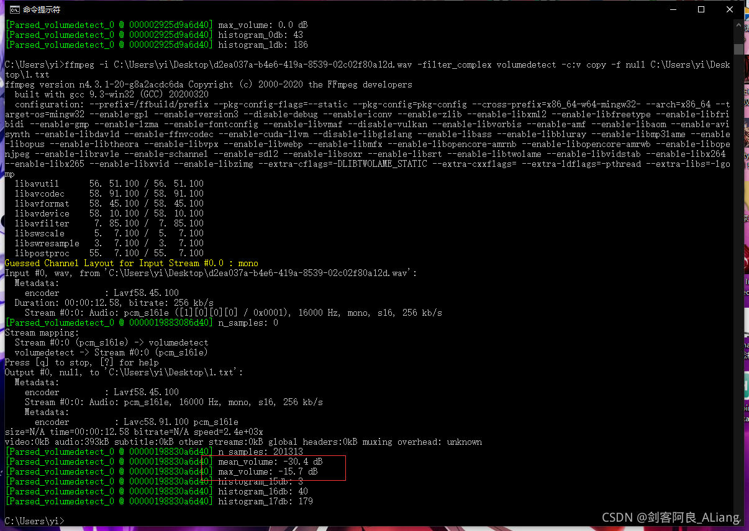Click the libpostproc version row
Viewport: 749px width, 531px height.
pos(109,253)
